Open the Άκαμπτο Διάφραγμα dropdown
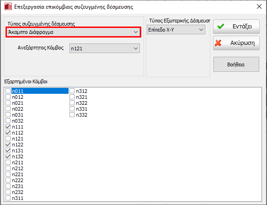This screenshot has width=267, height=205. click(74, 32)
